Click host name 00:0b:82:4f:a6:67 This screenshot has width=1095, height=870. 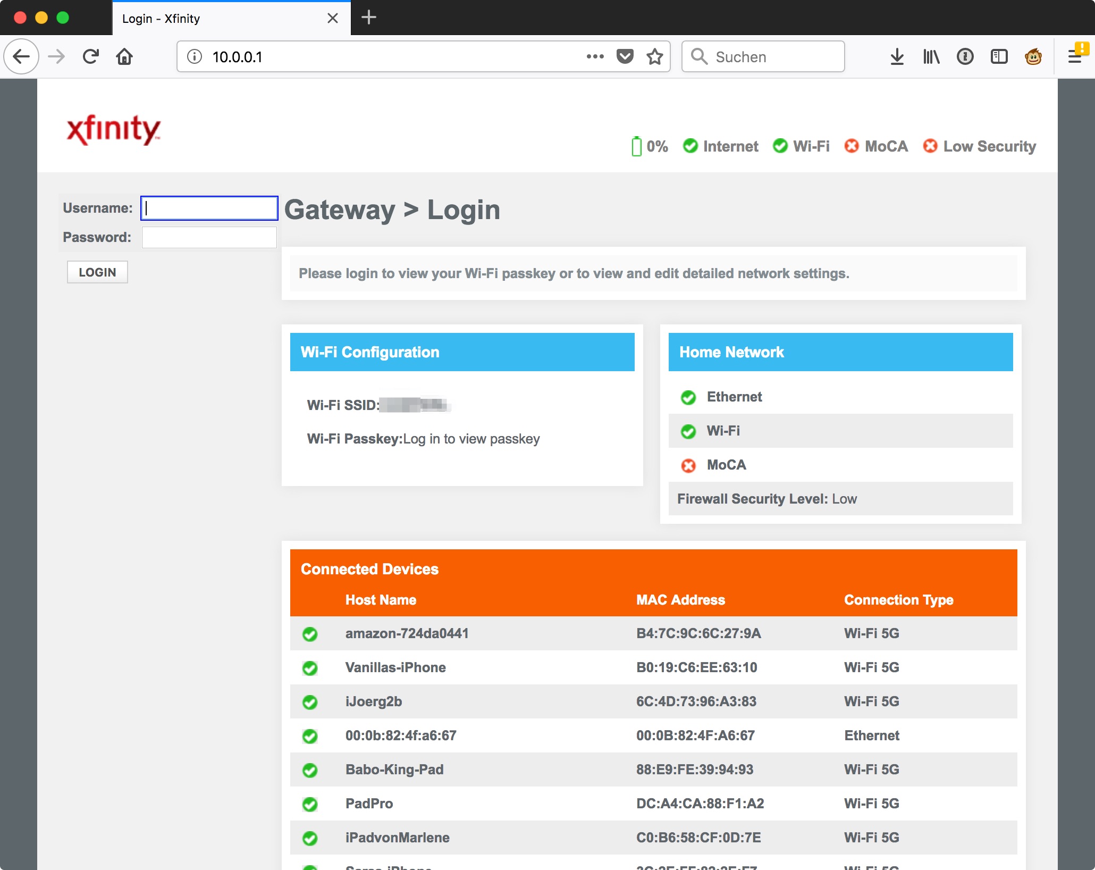coord(401,735)
